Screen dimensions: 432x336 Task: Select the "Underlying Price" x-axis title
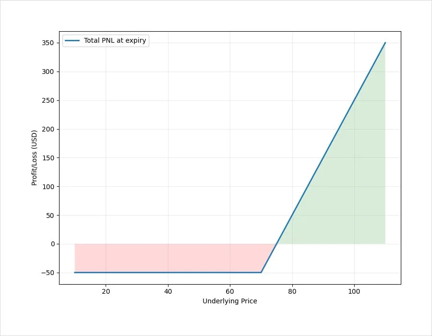coord(230,301)
